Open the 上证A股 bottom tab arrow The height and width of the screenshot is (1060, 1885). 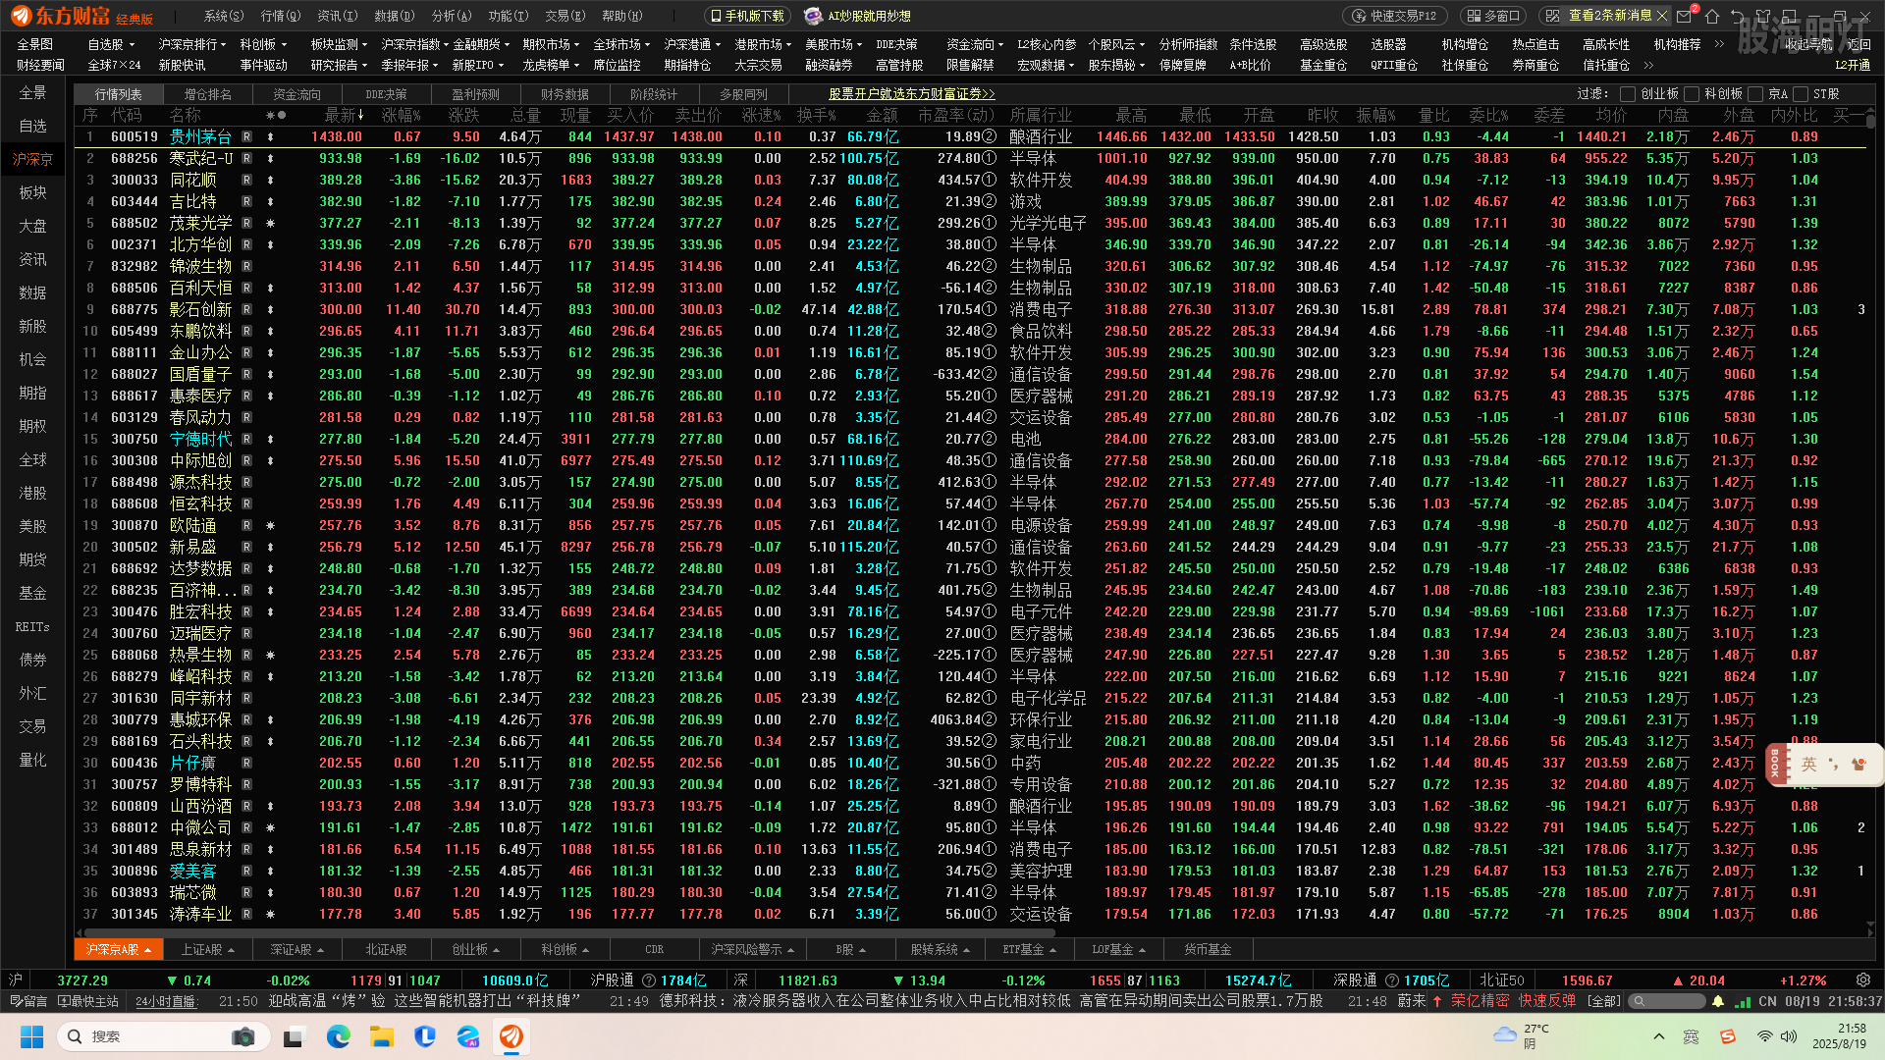[x=232, y=950]
